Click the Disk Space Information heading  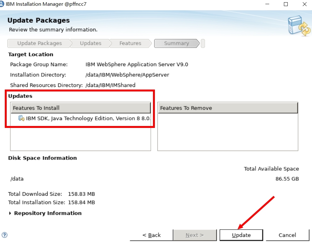click(42, 158)
